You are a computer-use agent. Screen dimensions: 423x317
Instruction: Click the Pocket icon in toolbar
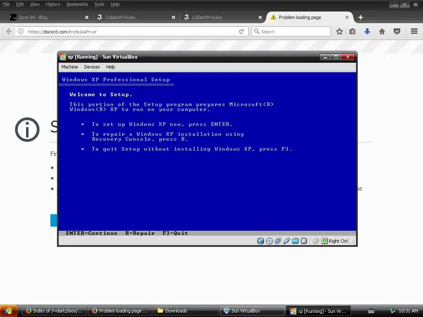(x=397, y=31)
